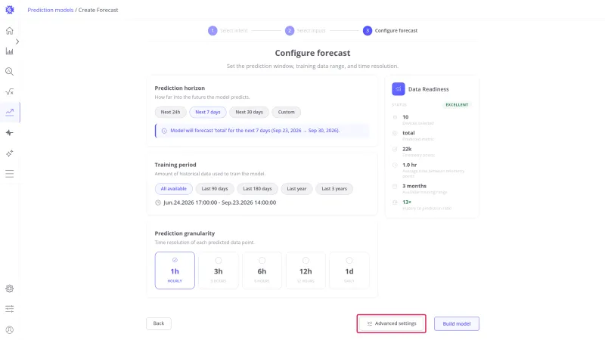
Task: Click step 3 Configure forecast
Action: coord(390,30)
